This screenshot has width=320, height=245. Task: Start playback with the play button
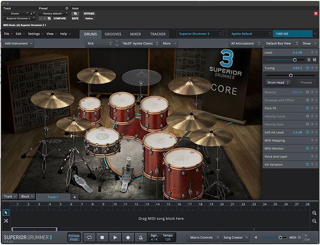115,238
